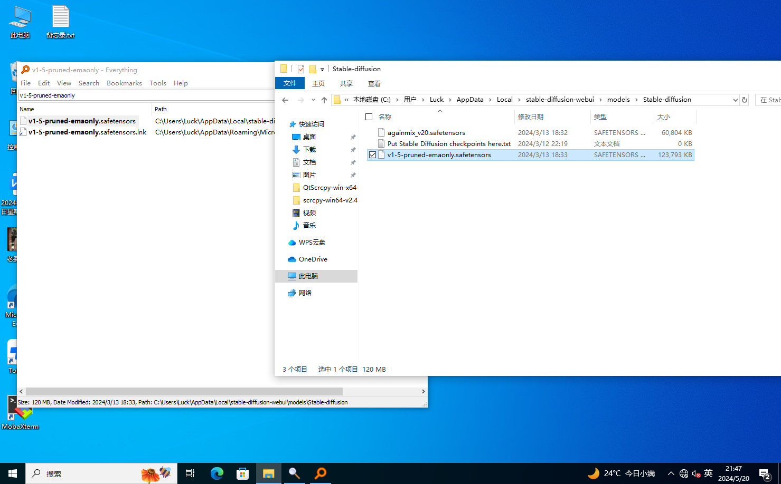Sort files by 大小 column
The height and width of the screenshot is (484, 781).
click(x=675, y=117)
